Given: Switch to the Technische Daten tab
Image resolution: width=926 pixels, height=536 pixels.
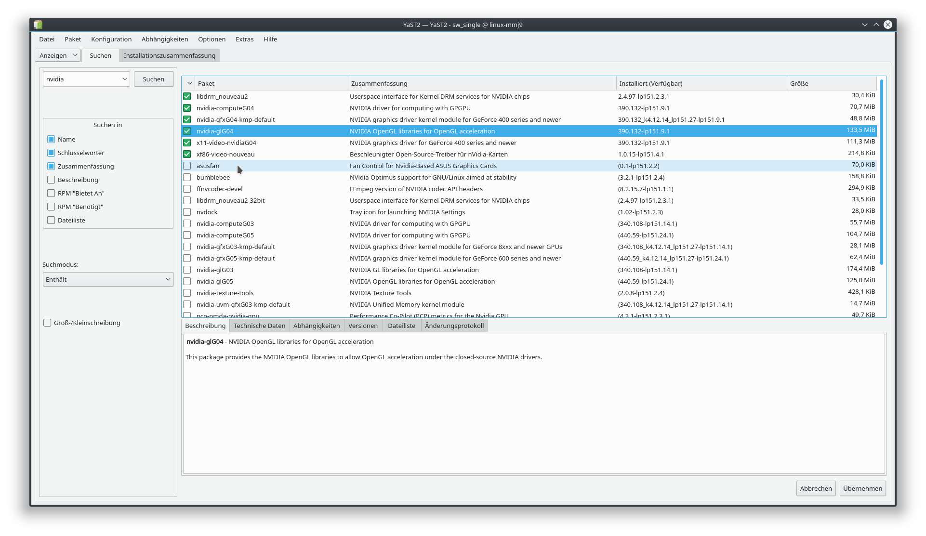Looking at the screenshot, I should 259,326.
